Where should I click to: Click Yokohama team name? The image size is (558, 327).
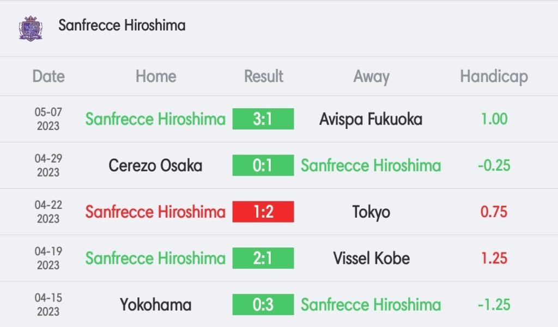pos(155,305)
